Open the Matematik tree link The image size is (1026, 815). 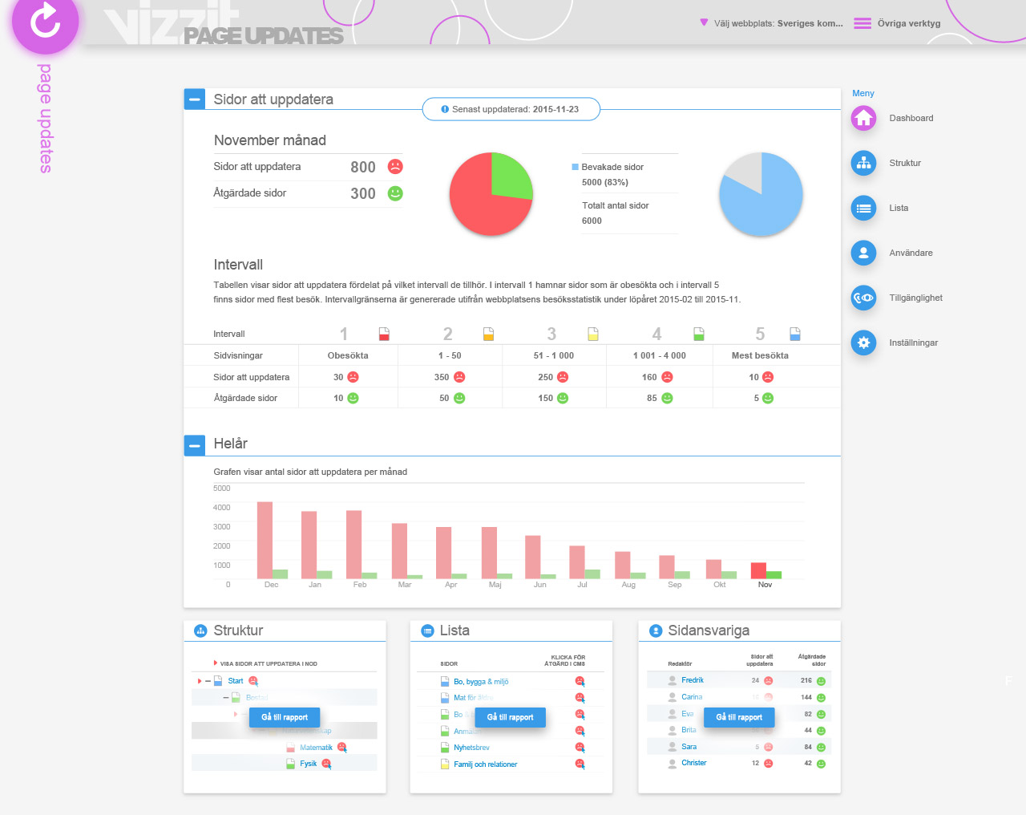point(316,748)
